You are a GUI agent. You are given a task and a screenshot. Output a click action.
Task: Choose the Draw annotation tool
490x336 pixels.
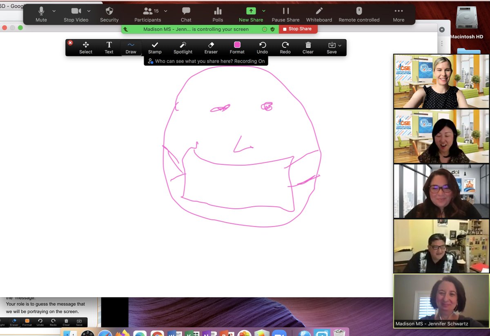coord(131,48)
